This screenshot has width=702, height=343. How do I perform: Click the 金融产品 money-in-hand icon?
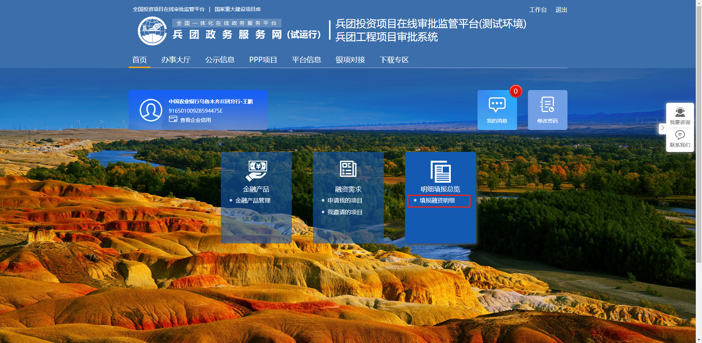(x=256, y=171)
